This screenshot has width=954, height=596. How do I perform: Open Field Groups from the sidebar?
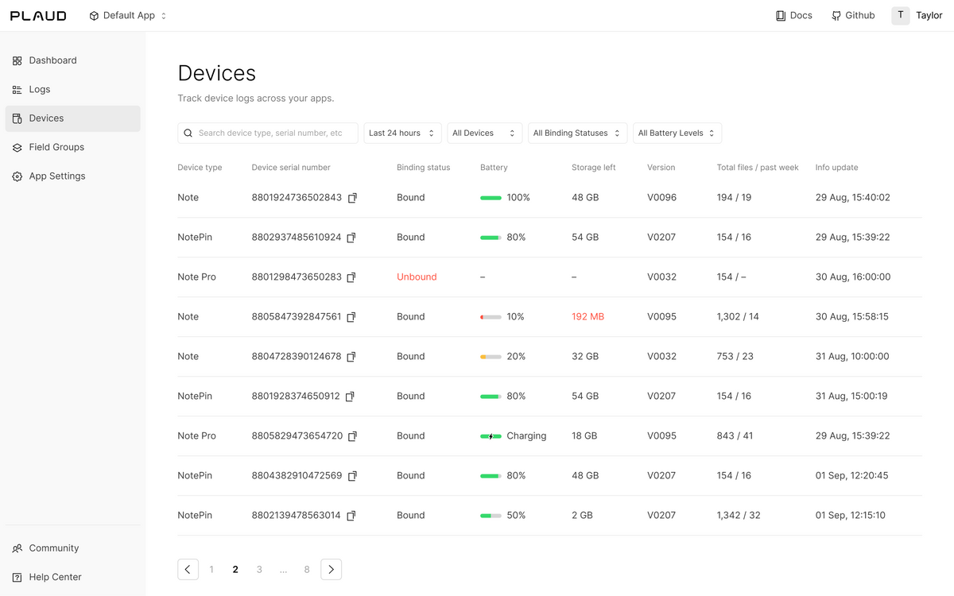point(58,147)
